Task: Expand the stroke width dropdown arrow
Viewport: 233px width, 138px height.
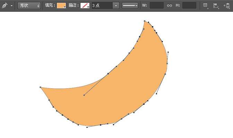Action: pyautogui.click(x=116, y=6)
